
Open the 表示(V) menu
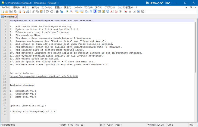(35, 7)
